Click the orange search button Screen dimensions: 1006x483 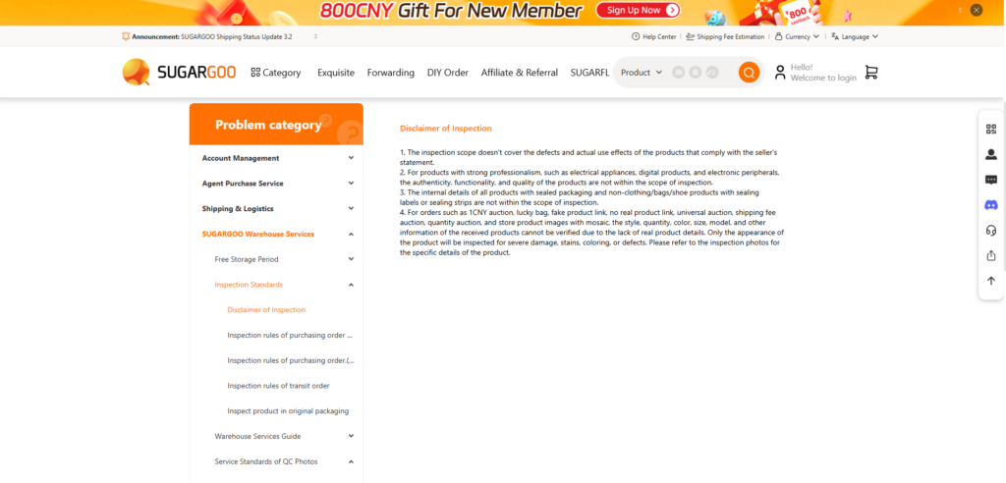pyautogui.click(x=749, y=73)
